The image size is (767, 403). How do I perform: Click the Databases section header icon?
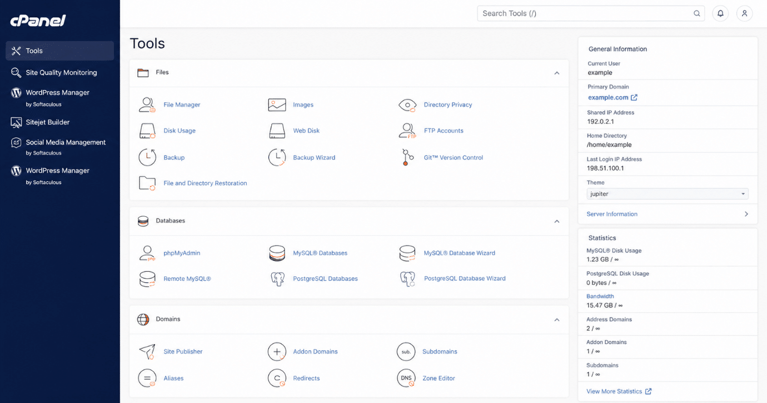tap(143, 221)
